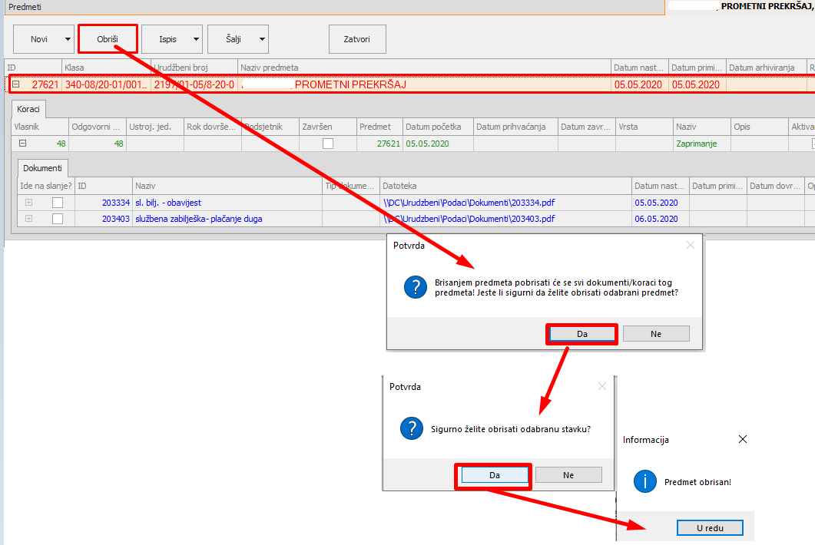815x545 pixels.
Task: Close the Informacija dialog with the X
Action: 742,440
